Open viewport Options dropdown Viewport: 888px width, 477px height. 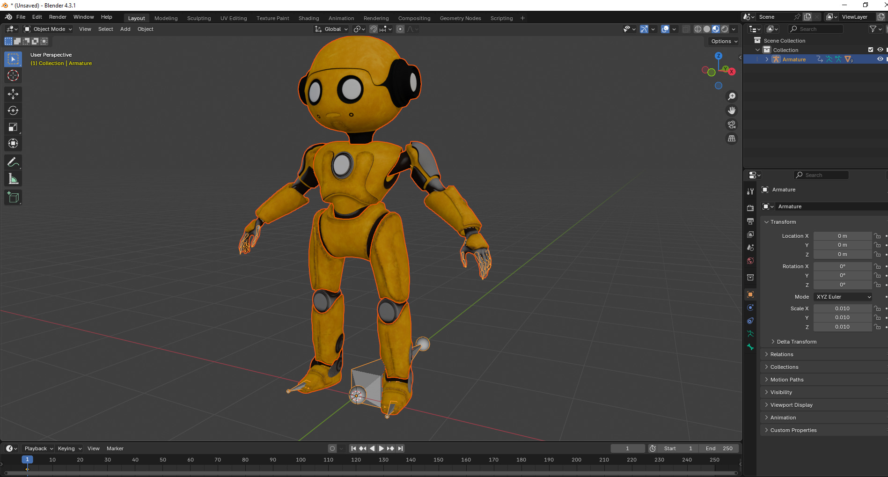tap(724, 41)
